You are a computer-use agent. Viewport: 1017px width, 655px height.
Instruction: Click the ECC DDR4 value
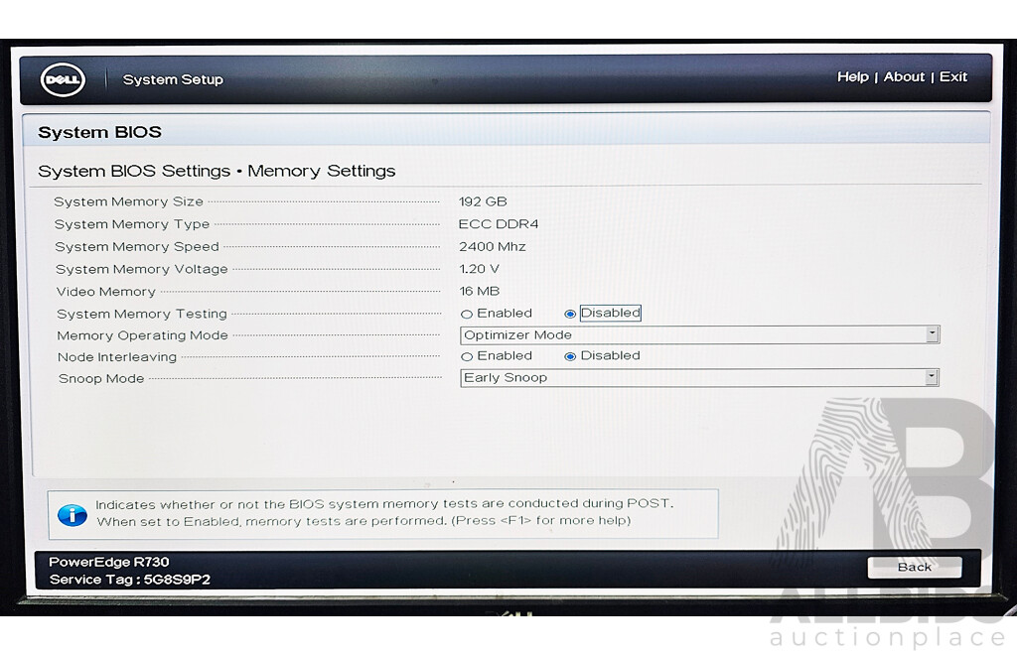click(x=499, y=224)
